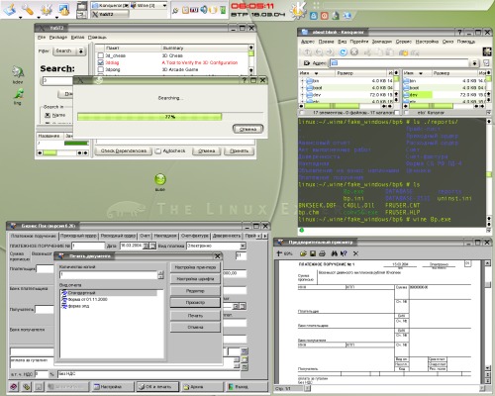Screen dimensions: 495x396
Task: Click the wrench icon in top panel
Action: tap(28, 10)
